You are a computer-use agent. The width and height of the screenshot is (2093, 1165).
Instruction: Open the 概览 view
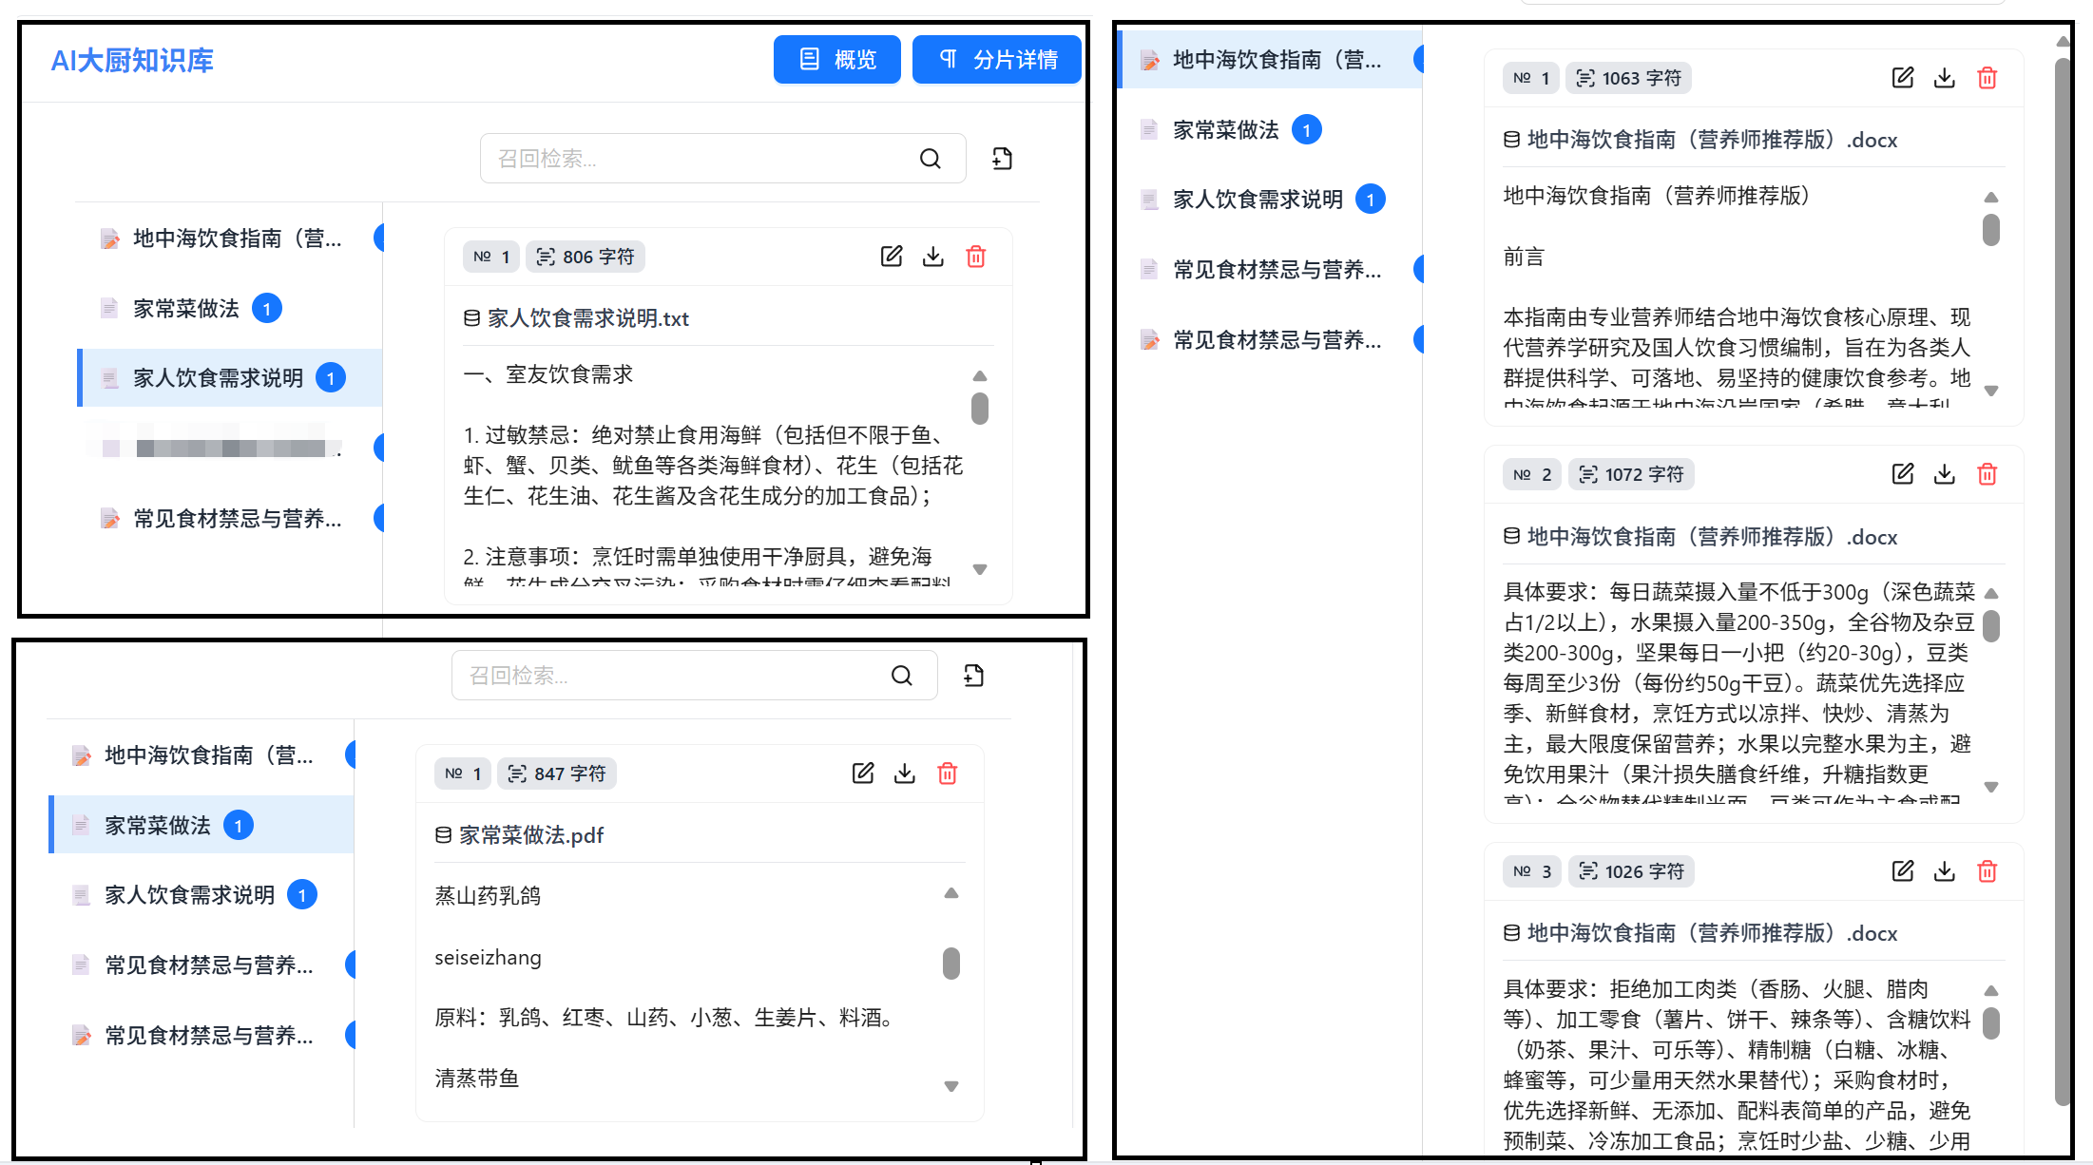[x=836, y=59]
